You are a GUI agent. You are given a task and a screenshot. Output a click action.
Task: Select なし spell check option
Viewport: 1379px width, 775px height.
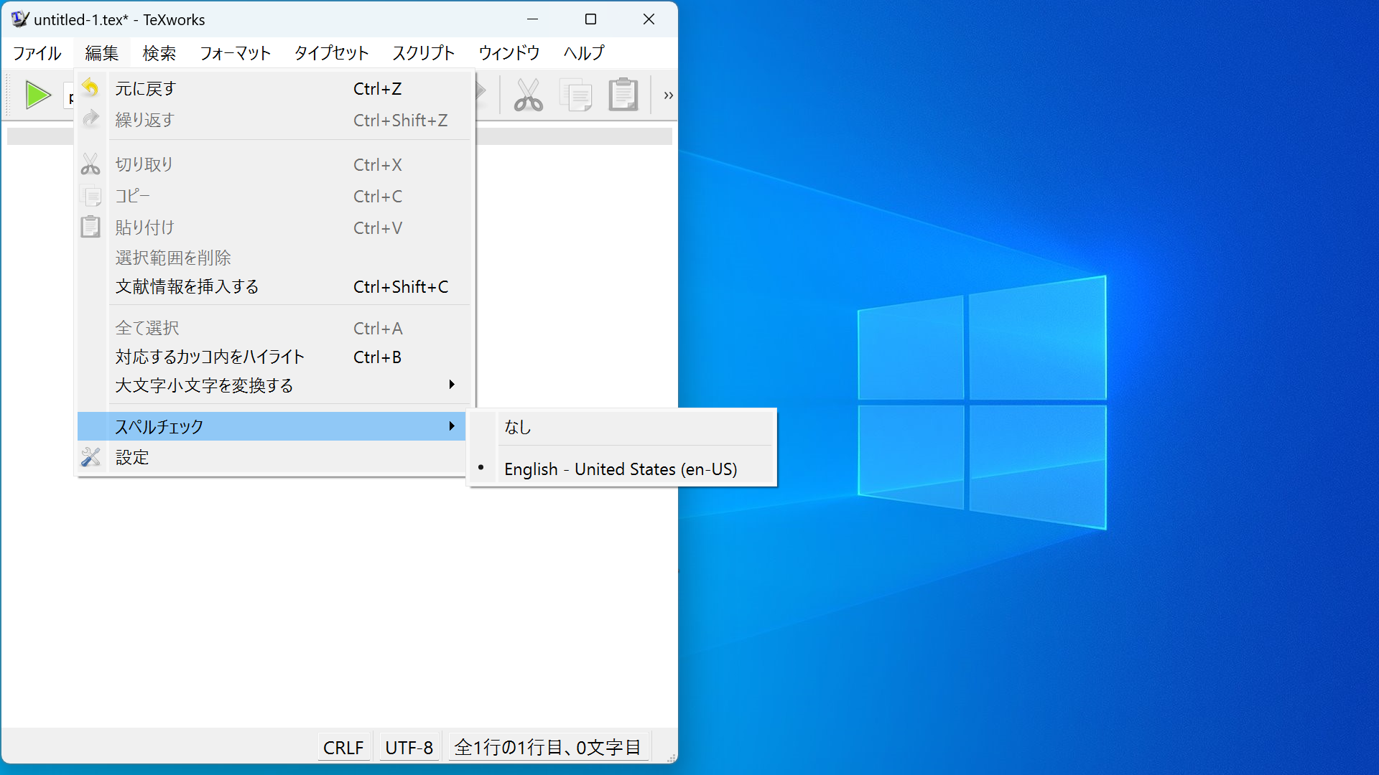click(622, 427)
